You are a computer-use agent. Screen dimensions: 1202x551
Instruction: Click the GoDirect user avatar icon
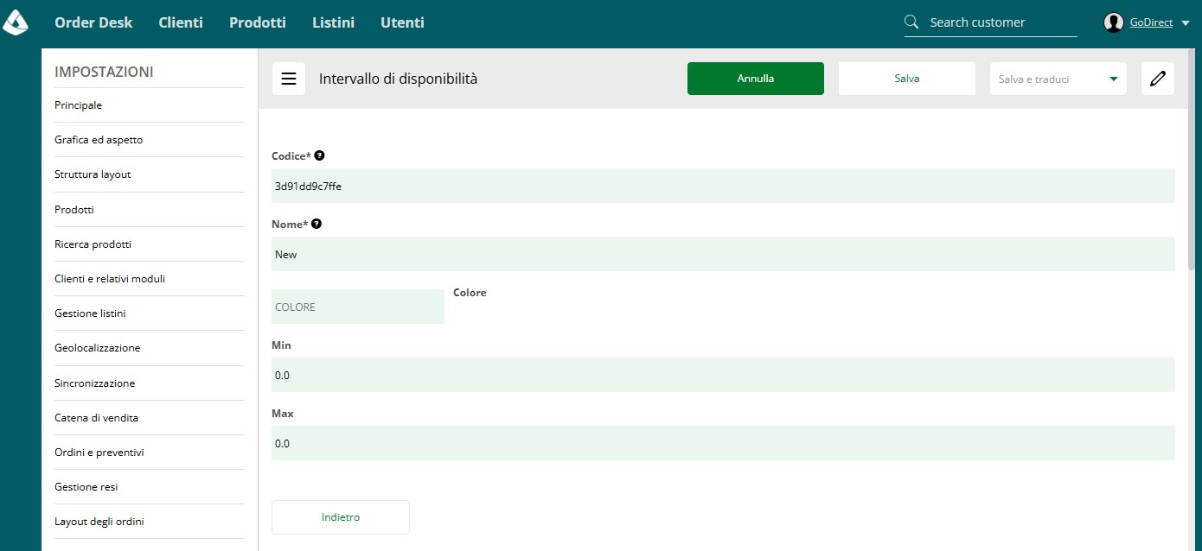[x=1114, y=23]
